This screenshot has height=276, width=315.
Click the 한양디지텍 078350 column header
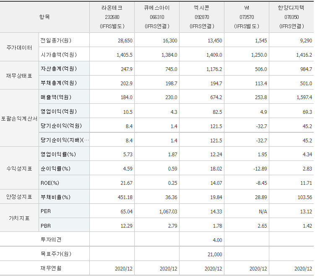[291, 17]
